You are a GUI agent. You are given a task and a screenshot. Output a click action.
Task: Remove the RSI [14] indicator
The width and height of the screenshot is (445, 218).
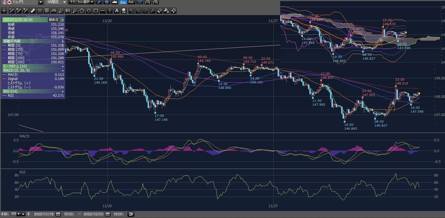point(63,91)
